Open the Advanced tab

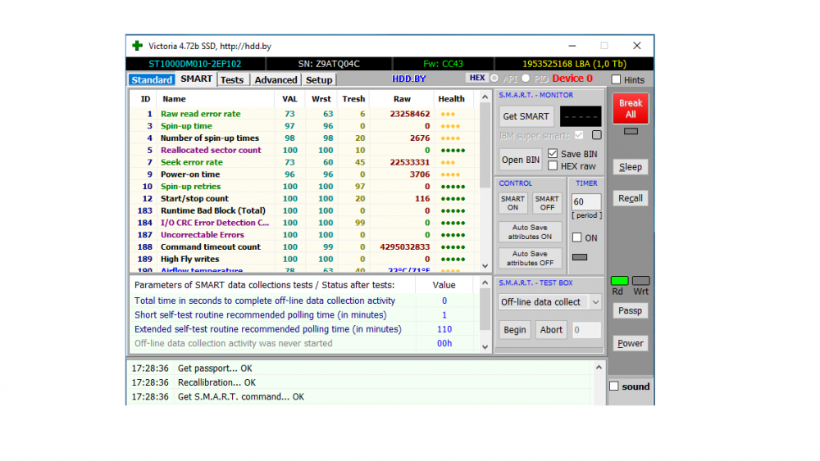276,79
